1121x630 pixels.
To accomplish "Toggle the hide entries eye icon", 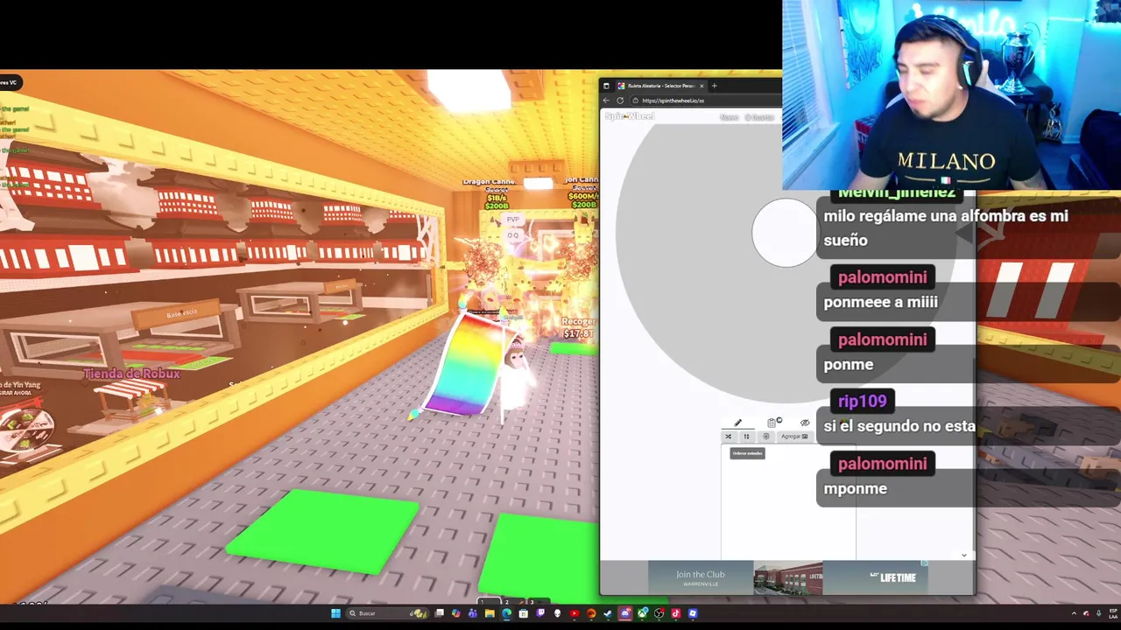I will pyautogui.click(x=805, y=423).
